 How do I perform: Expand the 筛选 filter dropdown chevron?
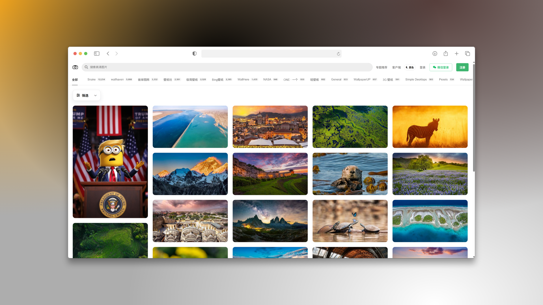(95, 95)
